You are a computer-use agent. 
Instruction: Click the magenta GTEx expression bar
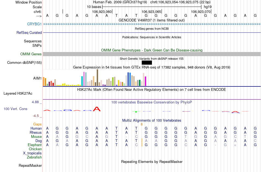click(146, 81)
